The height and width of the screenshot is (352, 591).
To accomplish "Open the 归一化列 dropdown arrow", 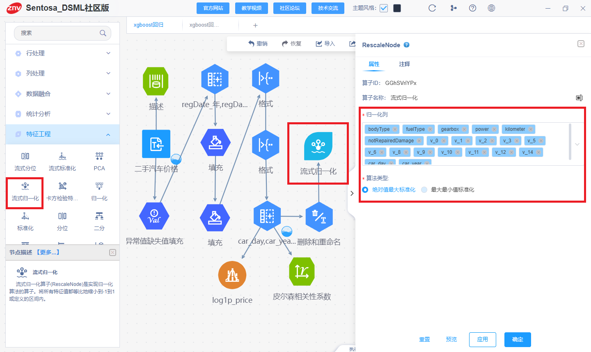I will click(577, 144).
